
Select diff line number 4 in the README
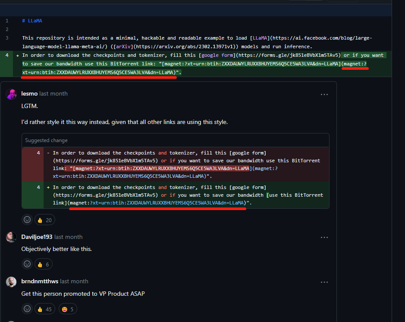[7, 55]
